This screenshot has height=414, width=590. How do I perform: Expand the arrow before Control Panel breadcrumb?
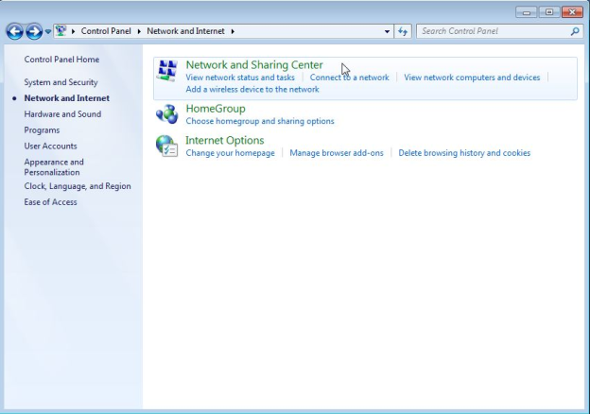coord(73,31)
